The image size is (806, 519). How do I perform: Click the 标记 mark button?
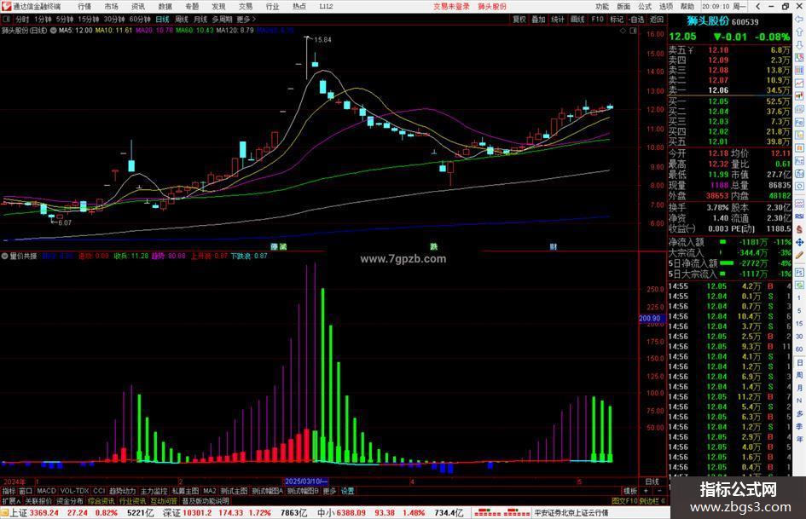[x=617, y=19]
